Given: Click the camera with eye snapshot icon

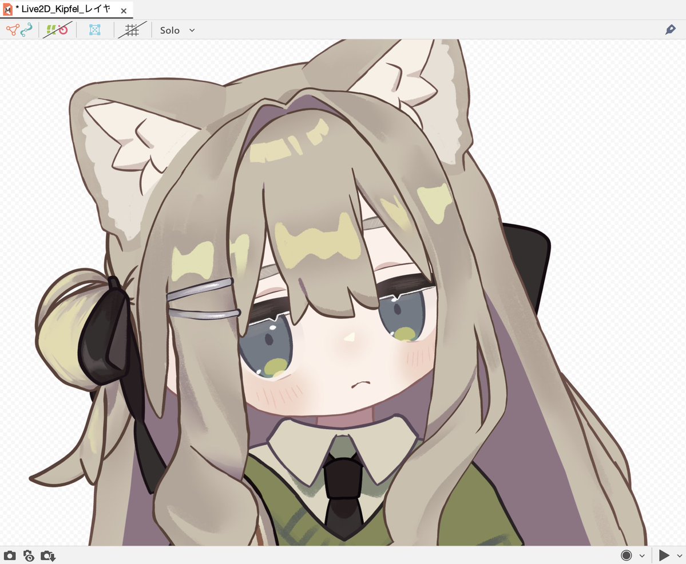Looking at the screenshot, I should coord(29,555).
